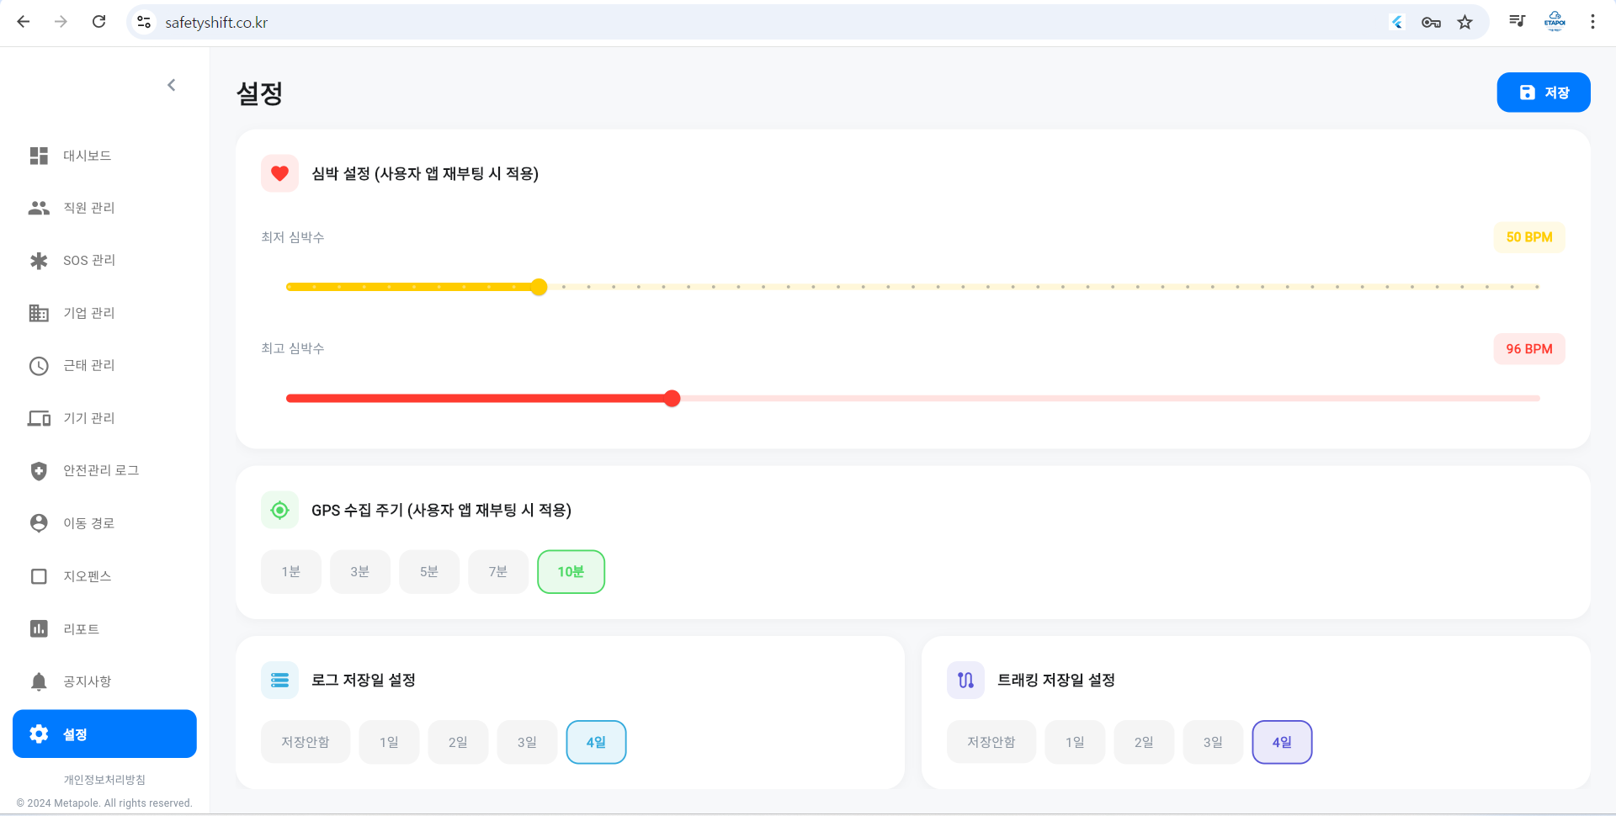Viewport: 1616px width, 816px height.
Task: Bookmark this page with star icon
Action: [1465, 23]
